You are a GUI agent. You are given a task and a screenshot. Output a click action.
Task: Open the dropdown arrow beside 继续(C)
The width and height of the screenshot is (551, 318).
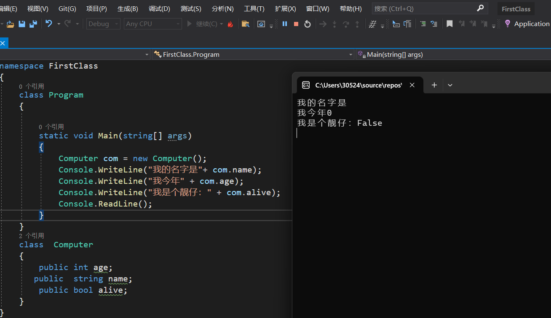[222, 24]
